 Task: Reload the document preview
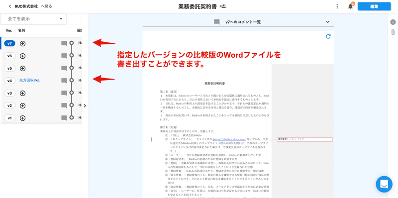tap(328, 36)
